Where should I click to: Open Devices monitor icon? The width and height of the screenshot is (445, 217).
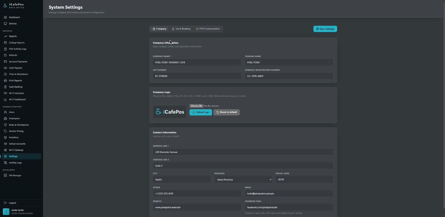pos(5,24)
